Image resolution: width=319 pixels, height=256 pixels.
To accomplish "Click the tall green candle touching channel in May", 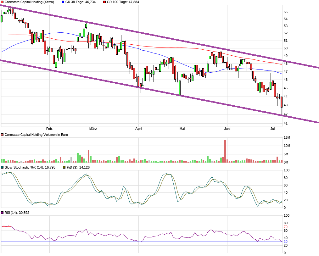I will click(x=180, y=88).
